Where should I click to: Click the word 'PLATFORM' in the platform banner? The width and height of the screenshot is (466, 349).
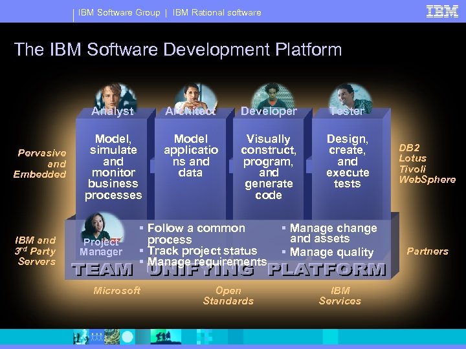[x=327, y=270]
